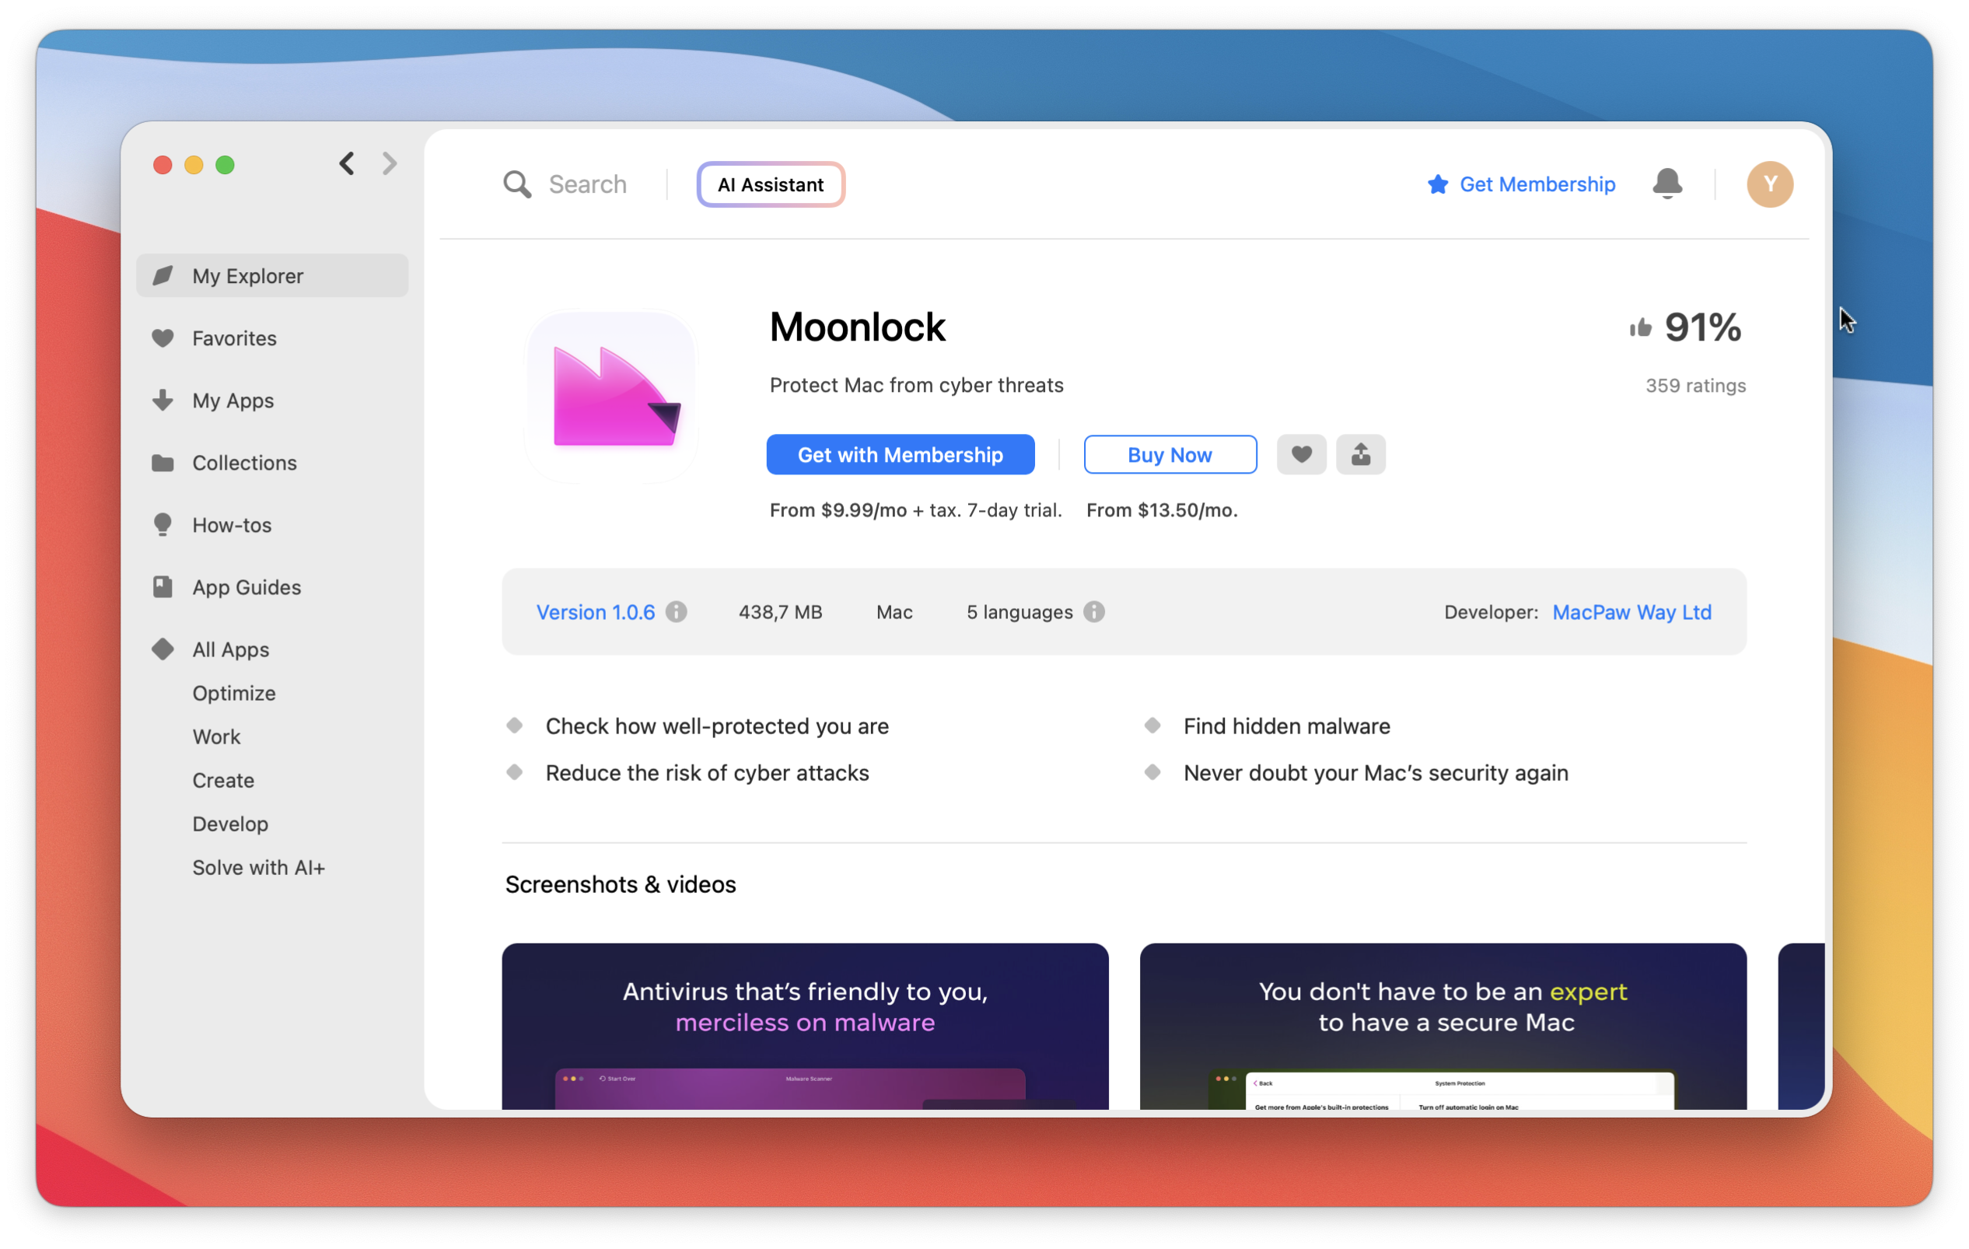1969x1249 pixels.
Task: Open My Explorer in the sidebar
Action: click(272, 275)
